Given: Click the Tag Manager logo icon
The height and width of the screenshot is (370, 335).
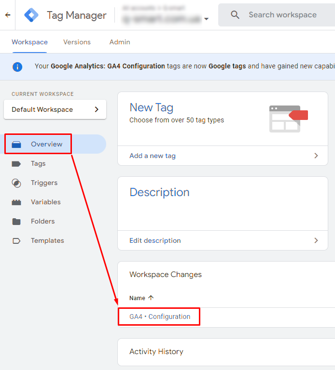Looking at the screenshot, I should pos(31,15).
